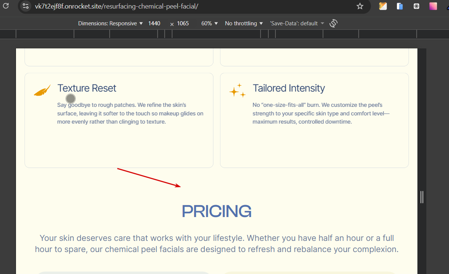Image resolution: width=449 pixels, height=274 pixels.
Task: Open the pink gradient extension icon
Action: (x=433, y=6)
